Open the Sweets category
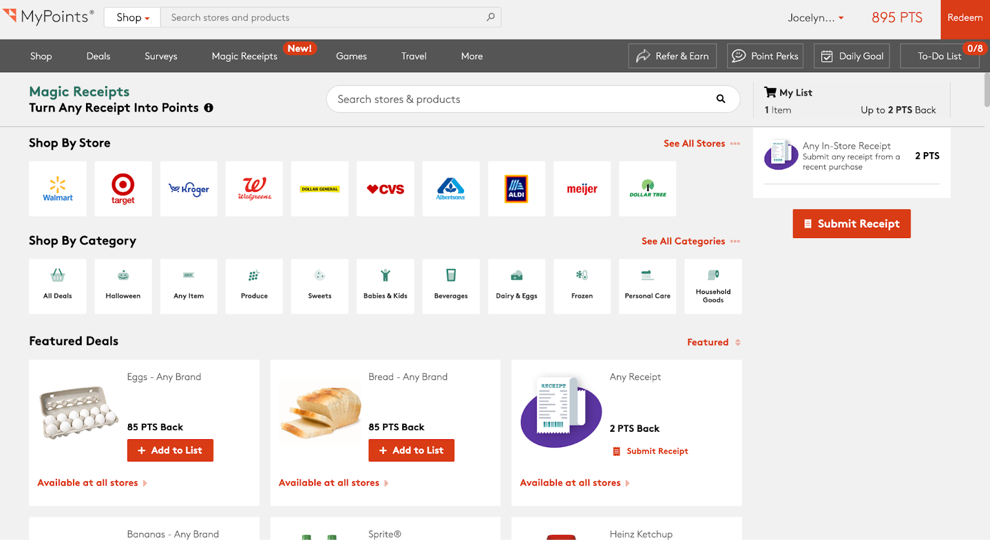Viewport: 990px width, 540px height. (x=320, y=286)
